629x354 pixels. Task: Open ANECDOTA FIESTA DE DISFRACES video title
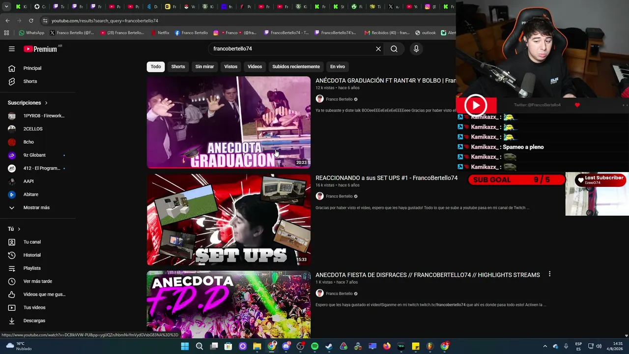coord(428,275)
